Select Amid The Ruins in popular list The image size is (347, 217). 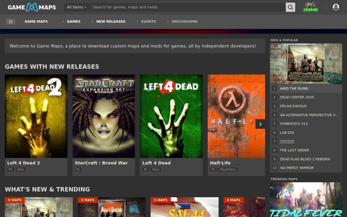[306, 88]
